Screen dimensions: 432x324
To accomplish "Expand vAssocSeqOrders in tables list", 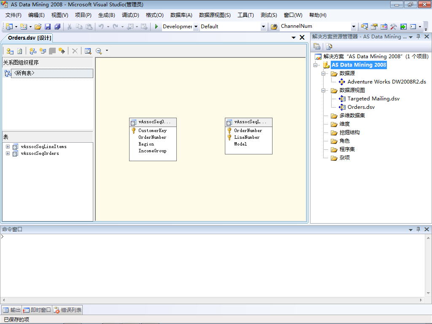I will (8, 153).
